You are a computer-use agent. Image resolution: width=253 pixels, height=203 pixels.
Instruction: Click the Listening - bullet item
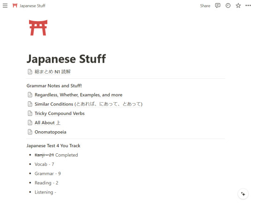click(45, 192)
